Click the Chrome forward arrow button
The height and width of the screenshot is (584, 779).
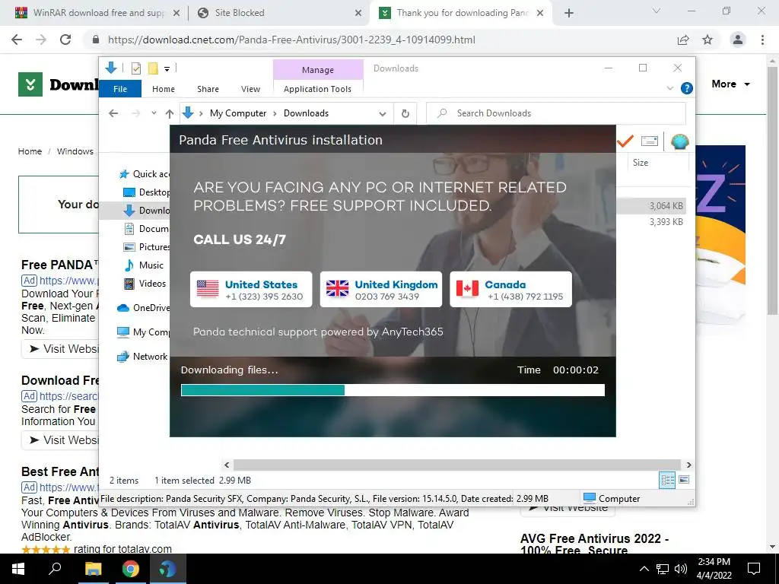pyautogui.click(x=41, y=40)
